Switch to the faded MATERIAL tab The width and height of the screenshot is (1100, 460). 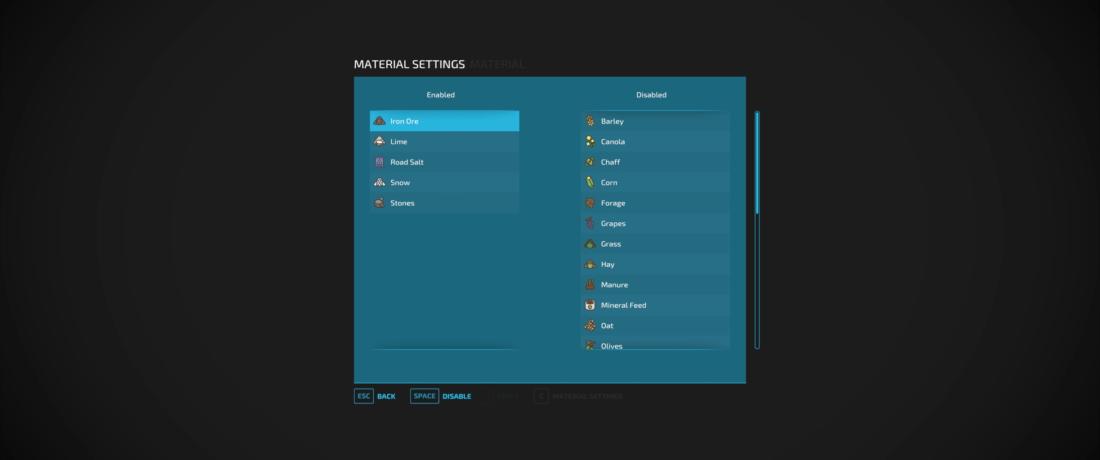[x=497, y=64]
